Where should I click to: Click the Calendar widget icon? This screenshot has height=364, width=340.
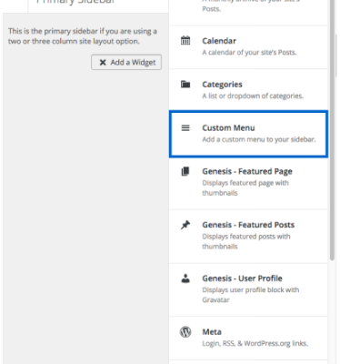[x=185, y=40]
